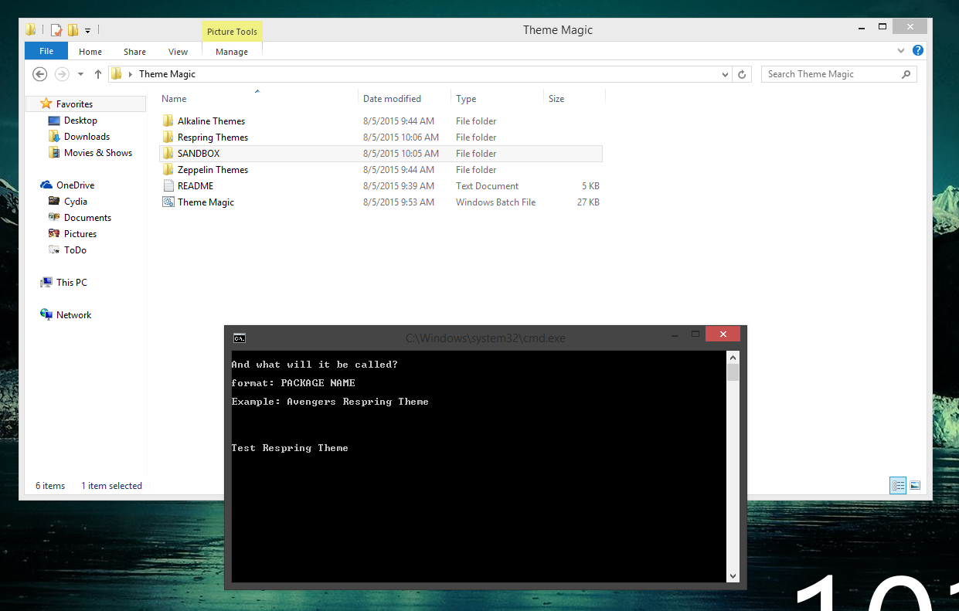Click the Theme Magic address bar path
Screen dimensions: 959x611
tap(167, 74)
